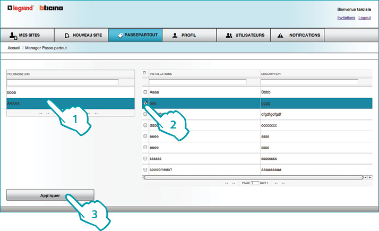Click installations next page arrow
The image size is (379, 231).
(x=275, y=183)
